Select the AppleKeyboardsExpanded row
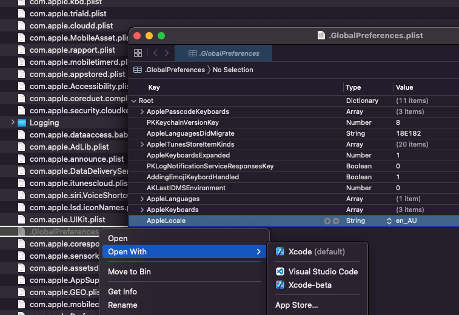The height and width of the screenshot is (315, 459). pos(294,155)
